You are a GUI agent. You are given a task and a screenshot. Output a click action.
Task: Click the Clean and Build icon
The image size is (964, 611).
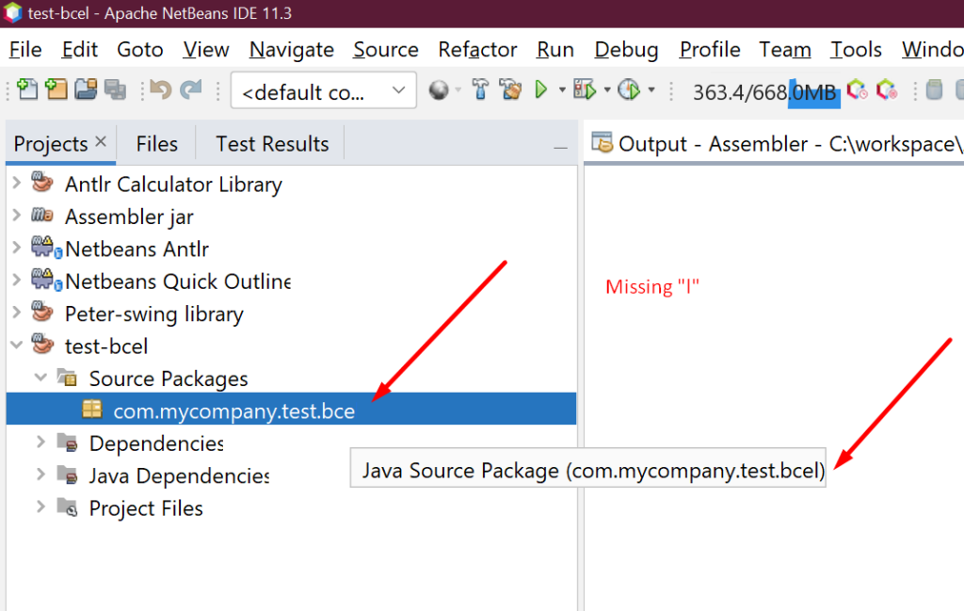click(x=510, y=90)
